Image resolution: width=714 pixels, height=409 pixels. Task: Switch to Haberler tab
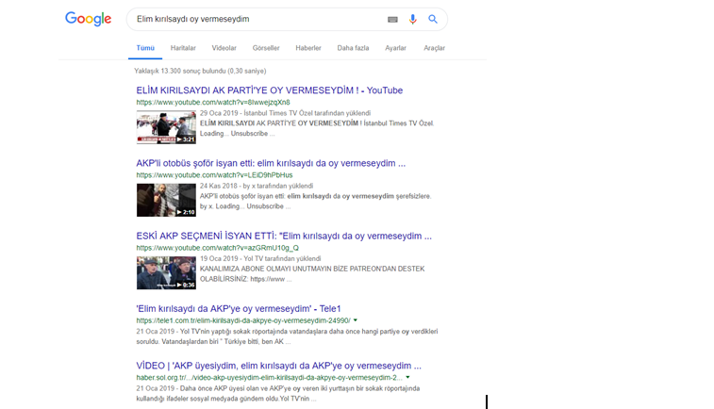308,48
